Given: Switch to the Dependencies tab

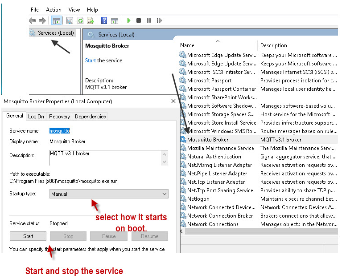Looking at the screenshot, I should 90,117.
